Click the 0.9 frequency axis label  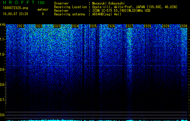point(2,70)
